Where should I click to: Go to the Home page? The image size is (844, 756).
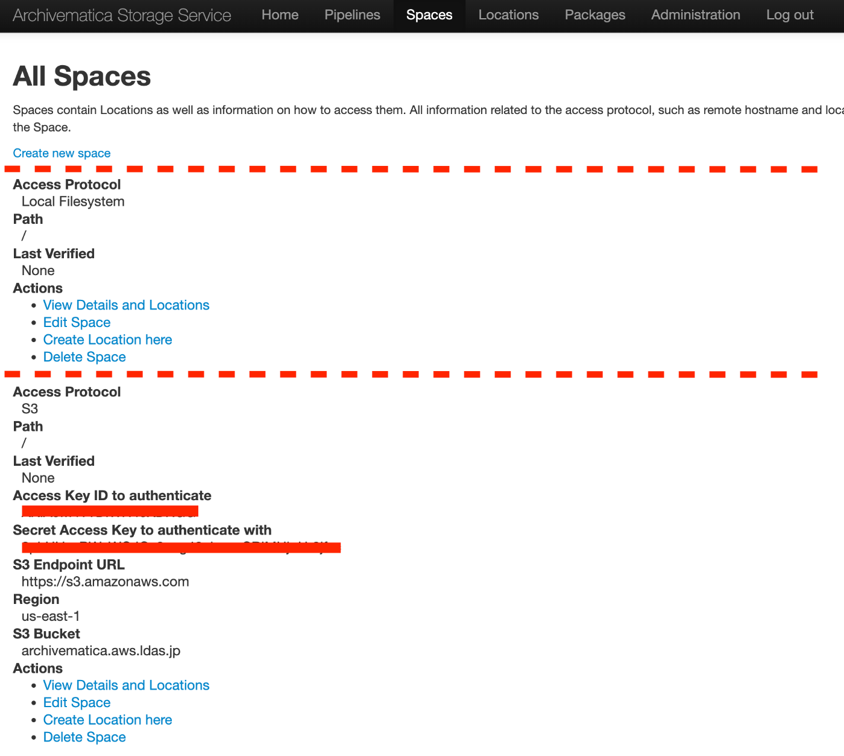pyautogui.click(x=280, y=15)
